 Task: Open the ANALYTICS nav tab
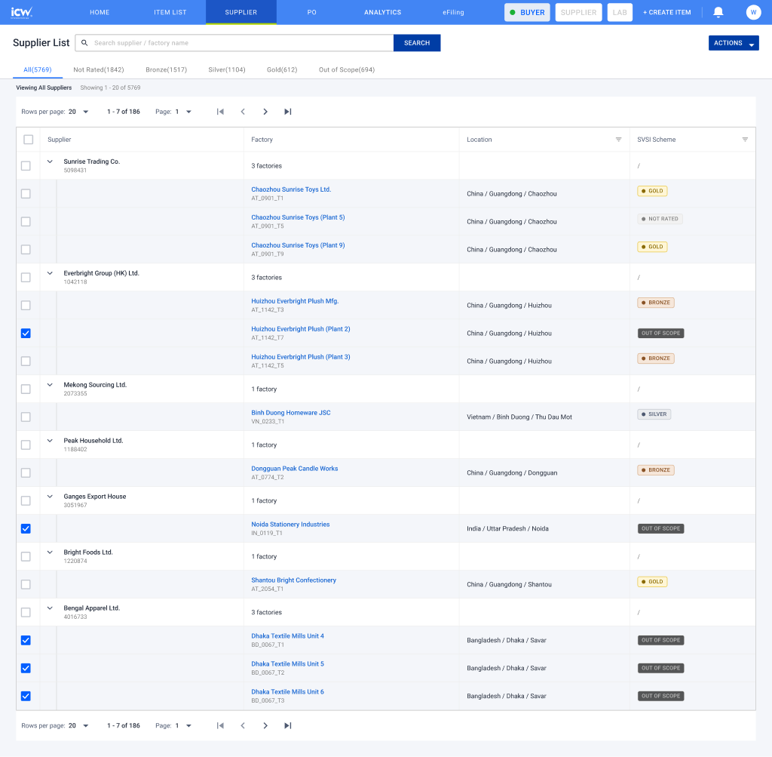tap(382, 12)
